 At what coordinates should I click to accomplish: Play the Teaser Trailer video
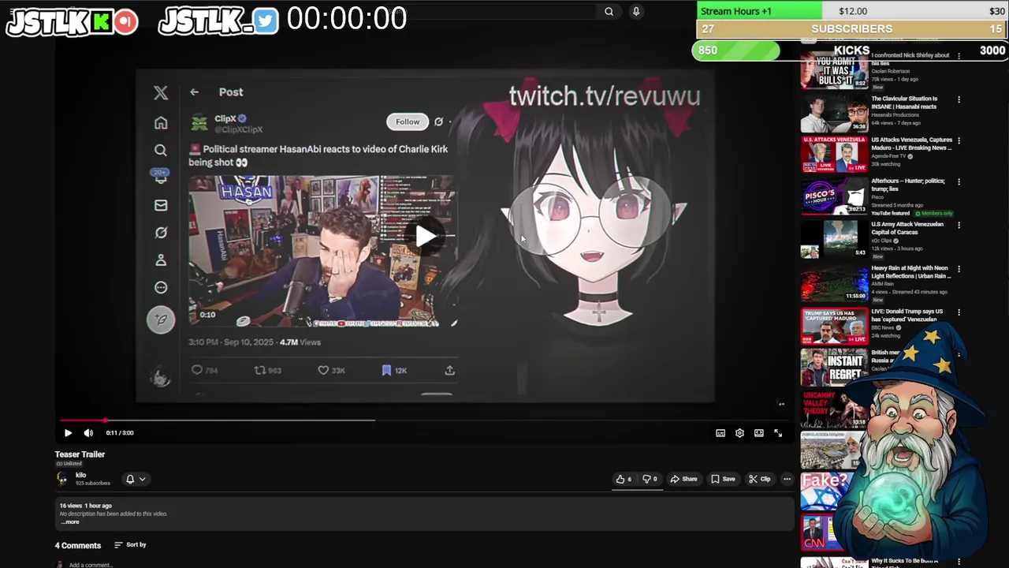coord(68,433)
